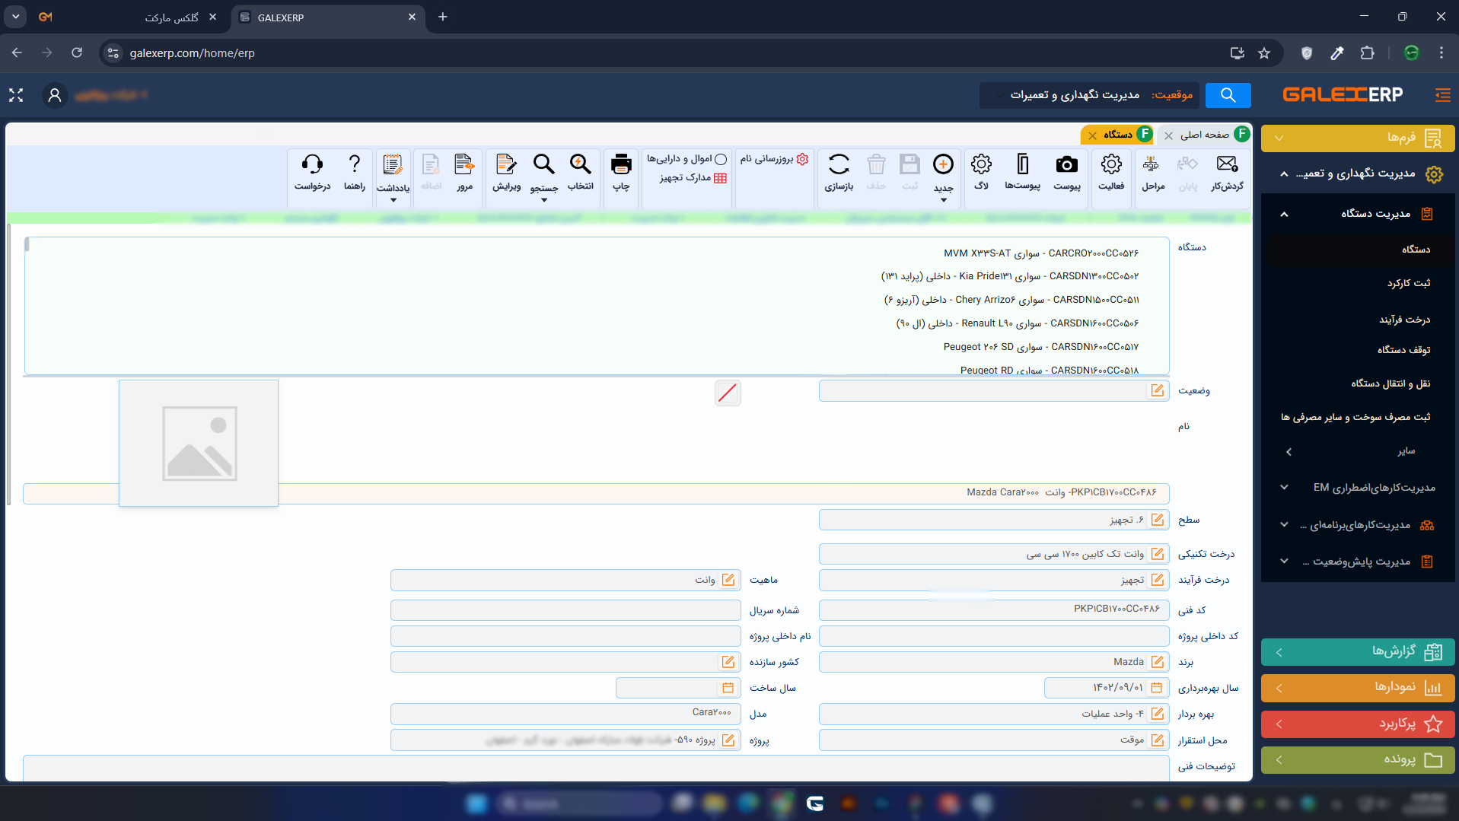Image resolution: width=1459 pixels, height=821 pixels.
Task: Click the چاپ print icon
Action: [621, 173]
